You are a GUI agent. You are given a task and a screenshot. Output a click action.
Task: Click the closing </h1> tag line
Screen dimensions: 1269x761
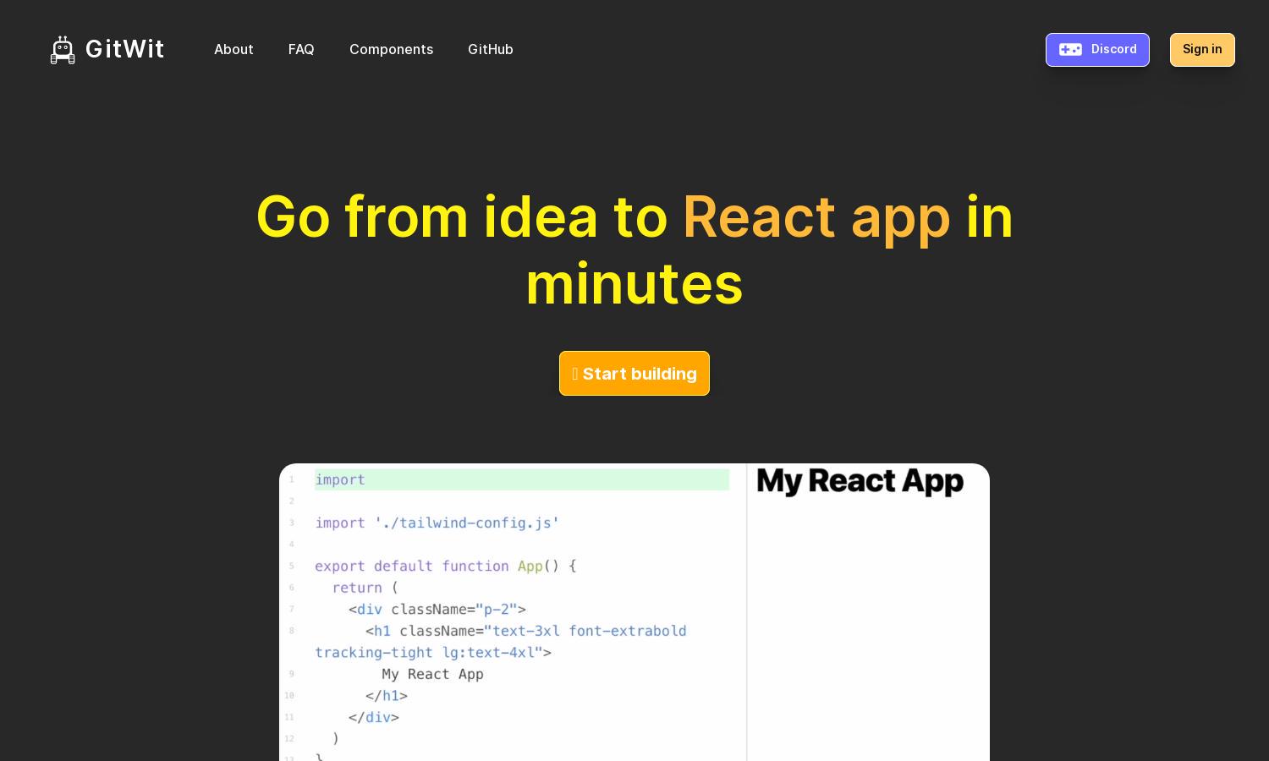(387, 695)
